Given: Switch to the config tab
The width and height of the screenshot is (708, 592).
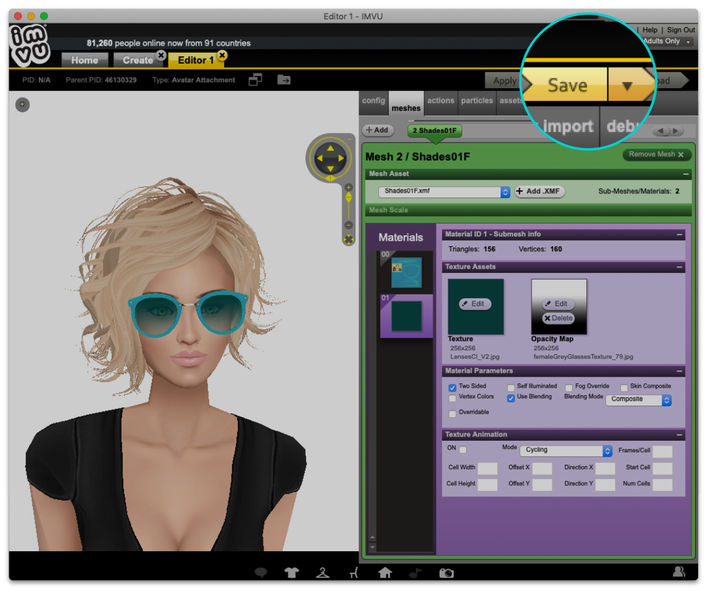Looking at the screenshot, I should pyautogui.click(x=373, y=101).
